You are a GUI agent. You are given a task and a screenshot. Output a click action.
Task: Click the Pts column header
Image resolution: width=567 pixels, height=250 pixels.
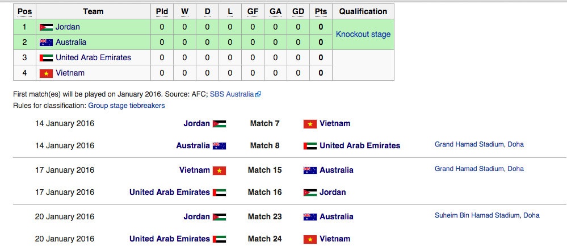tap(321, 11)
